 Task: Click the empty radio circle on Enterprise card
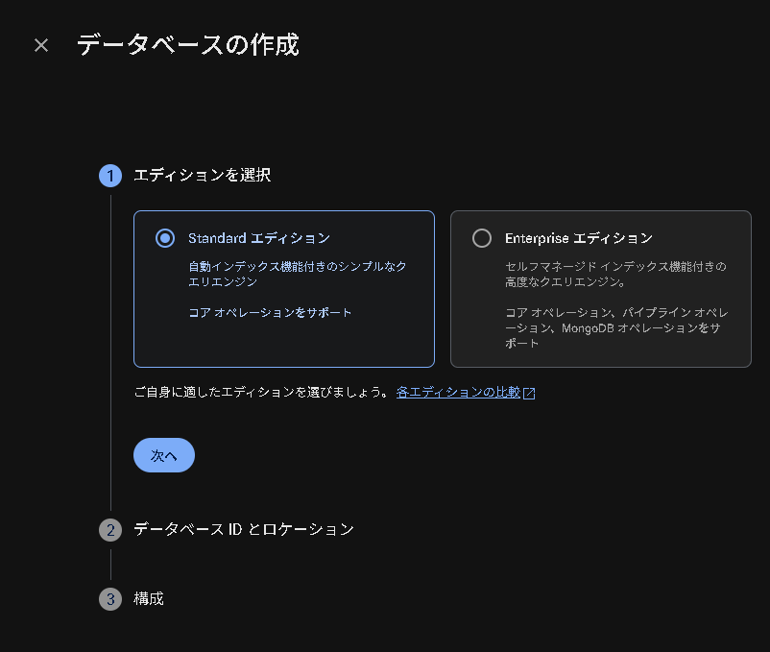(483, 238)
